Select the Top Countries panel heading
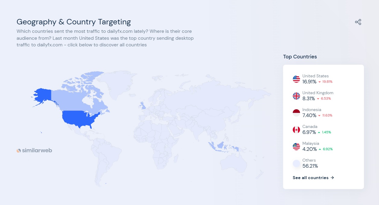Screen dimensions: 379x205 pos(300,57)
